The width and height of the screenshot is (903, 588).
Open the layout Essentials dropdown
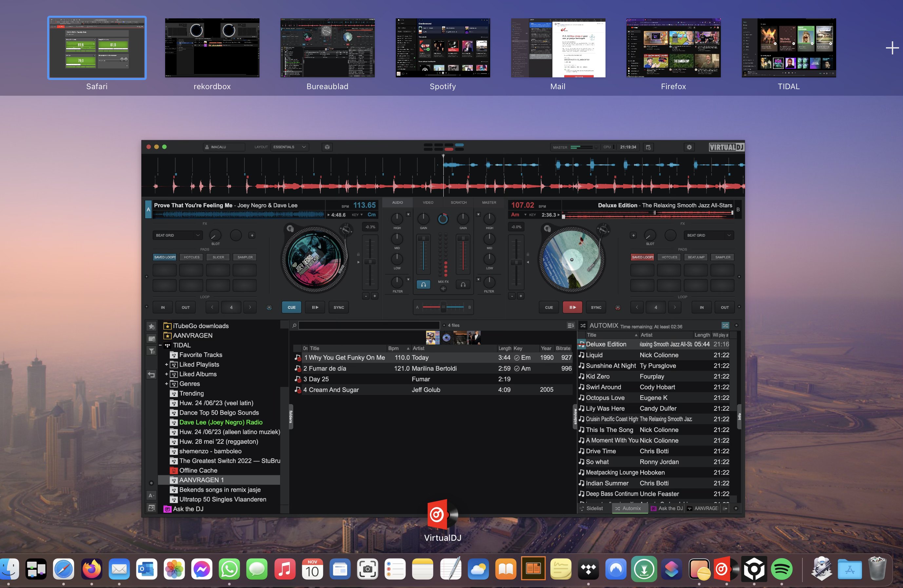click(x=290, y=147)
